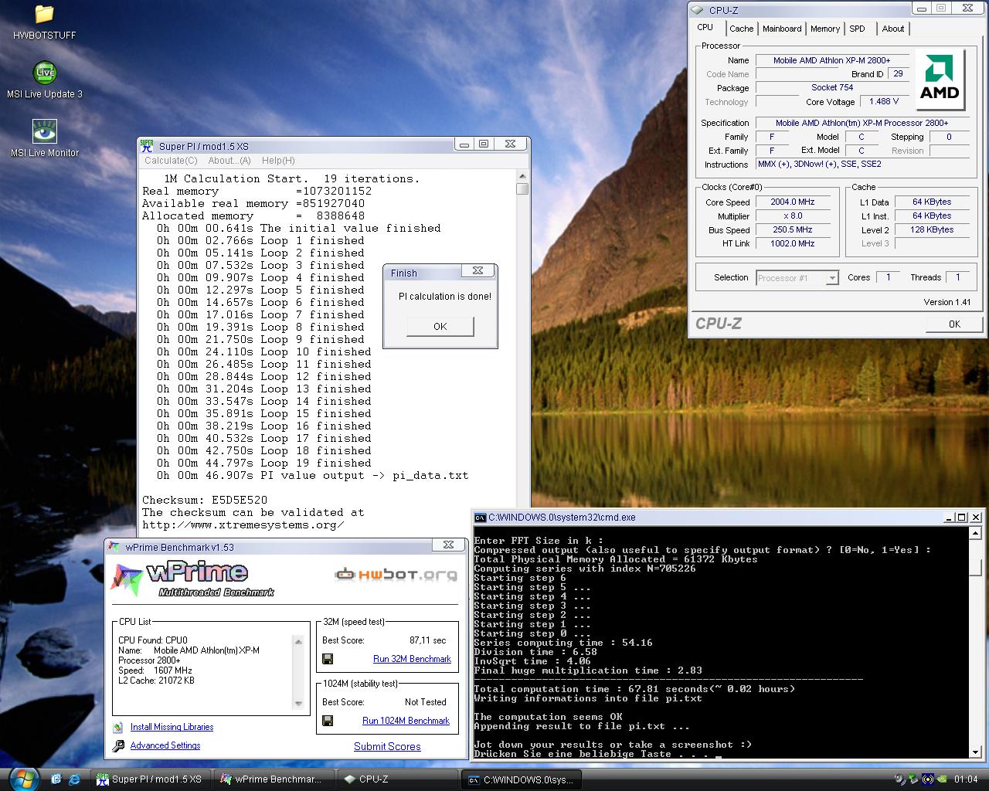This screenshot has width=989, height=791.
Task: Click OK in the PI calculation Finish dialog
Action: click(440, 327)
